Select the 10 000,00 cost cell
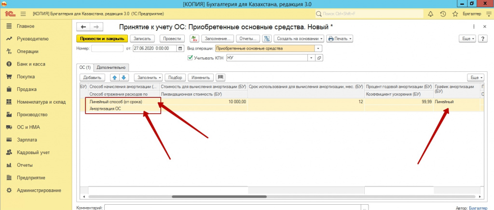 204,102
